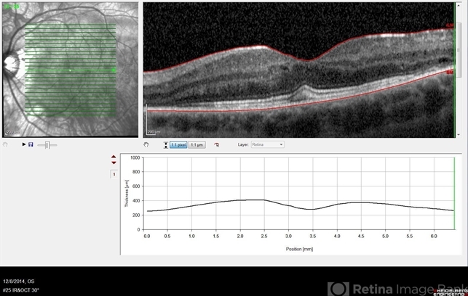The width and height of the screenshot is (468, 296).
Task: Click the BM label on the OCT scan
Action: click(x=450, y=73)
